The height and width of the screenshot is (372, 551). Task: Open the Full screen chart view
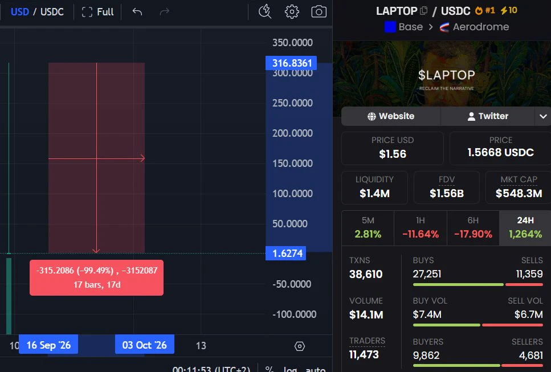(97, 12)
